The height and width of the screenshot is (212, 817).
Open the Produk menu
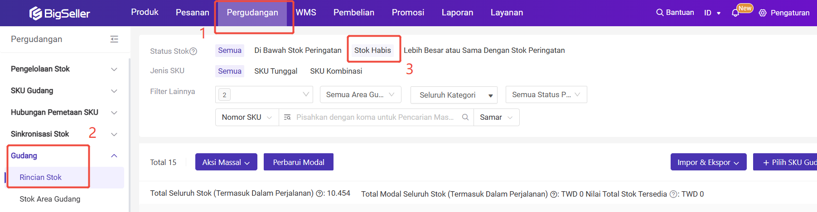(145, 12)
